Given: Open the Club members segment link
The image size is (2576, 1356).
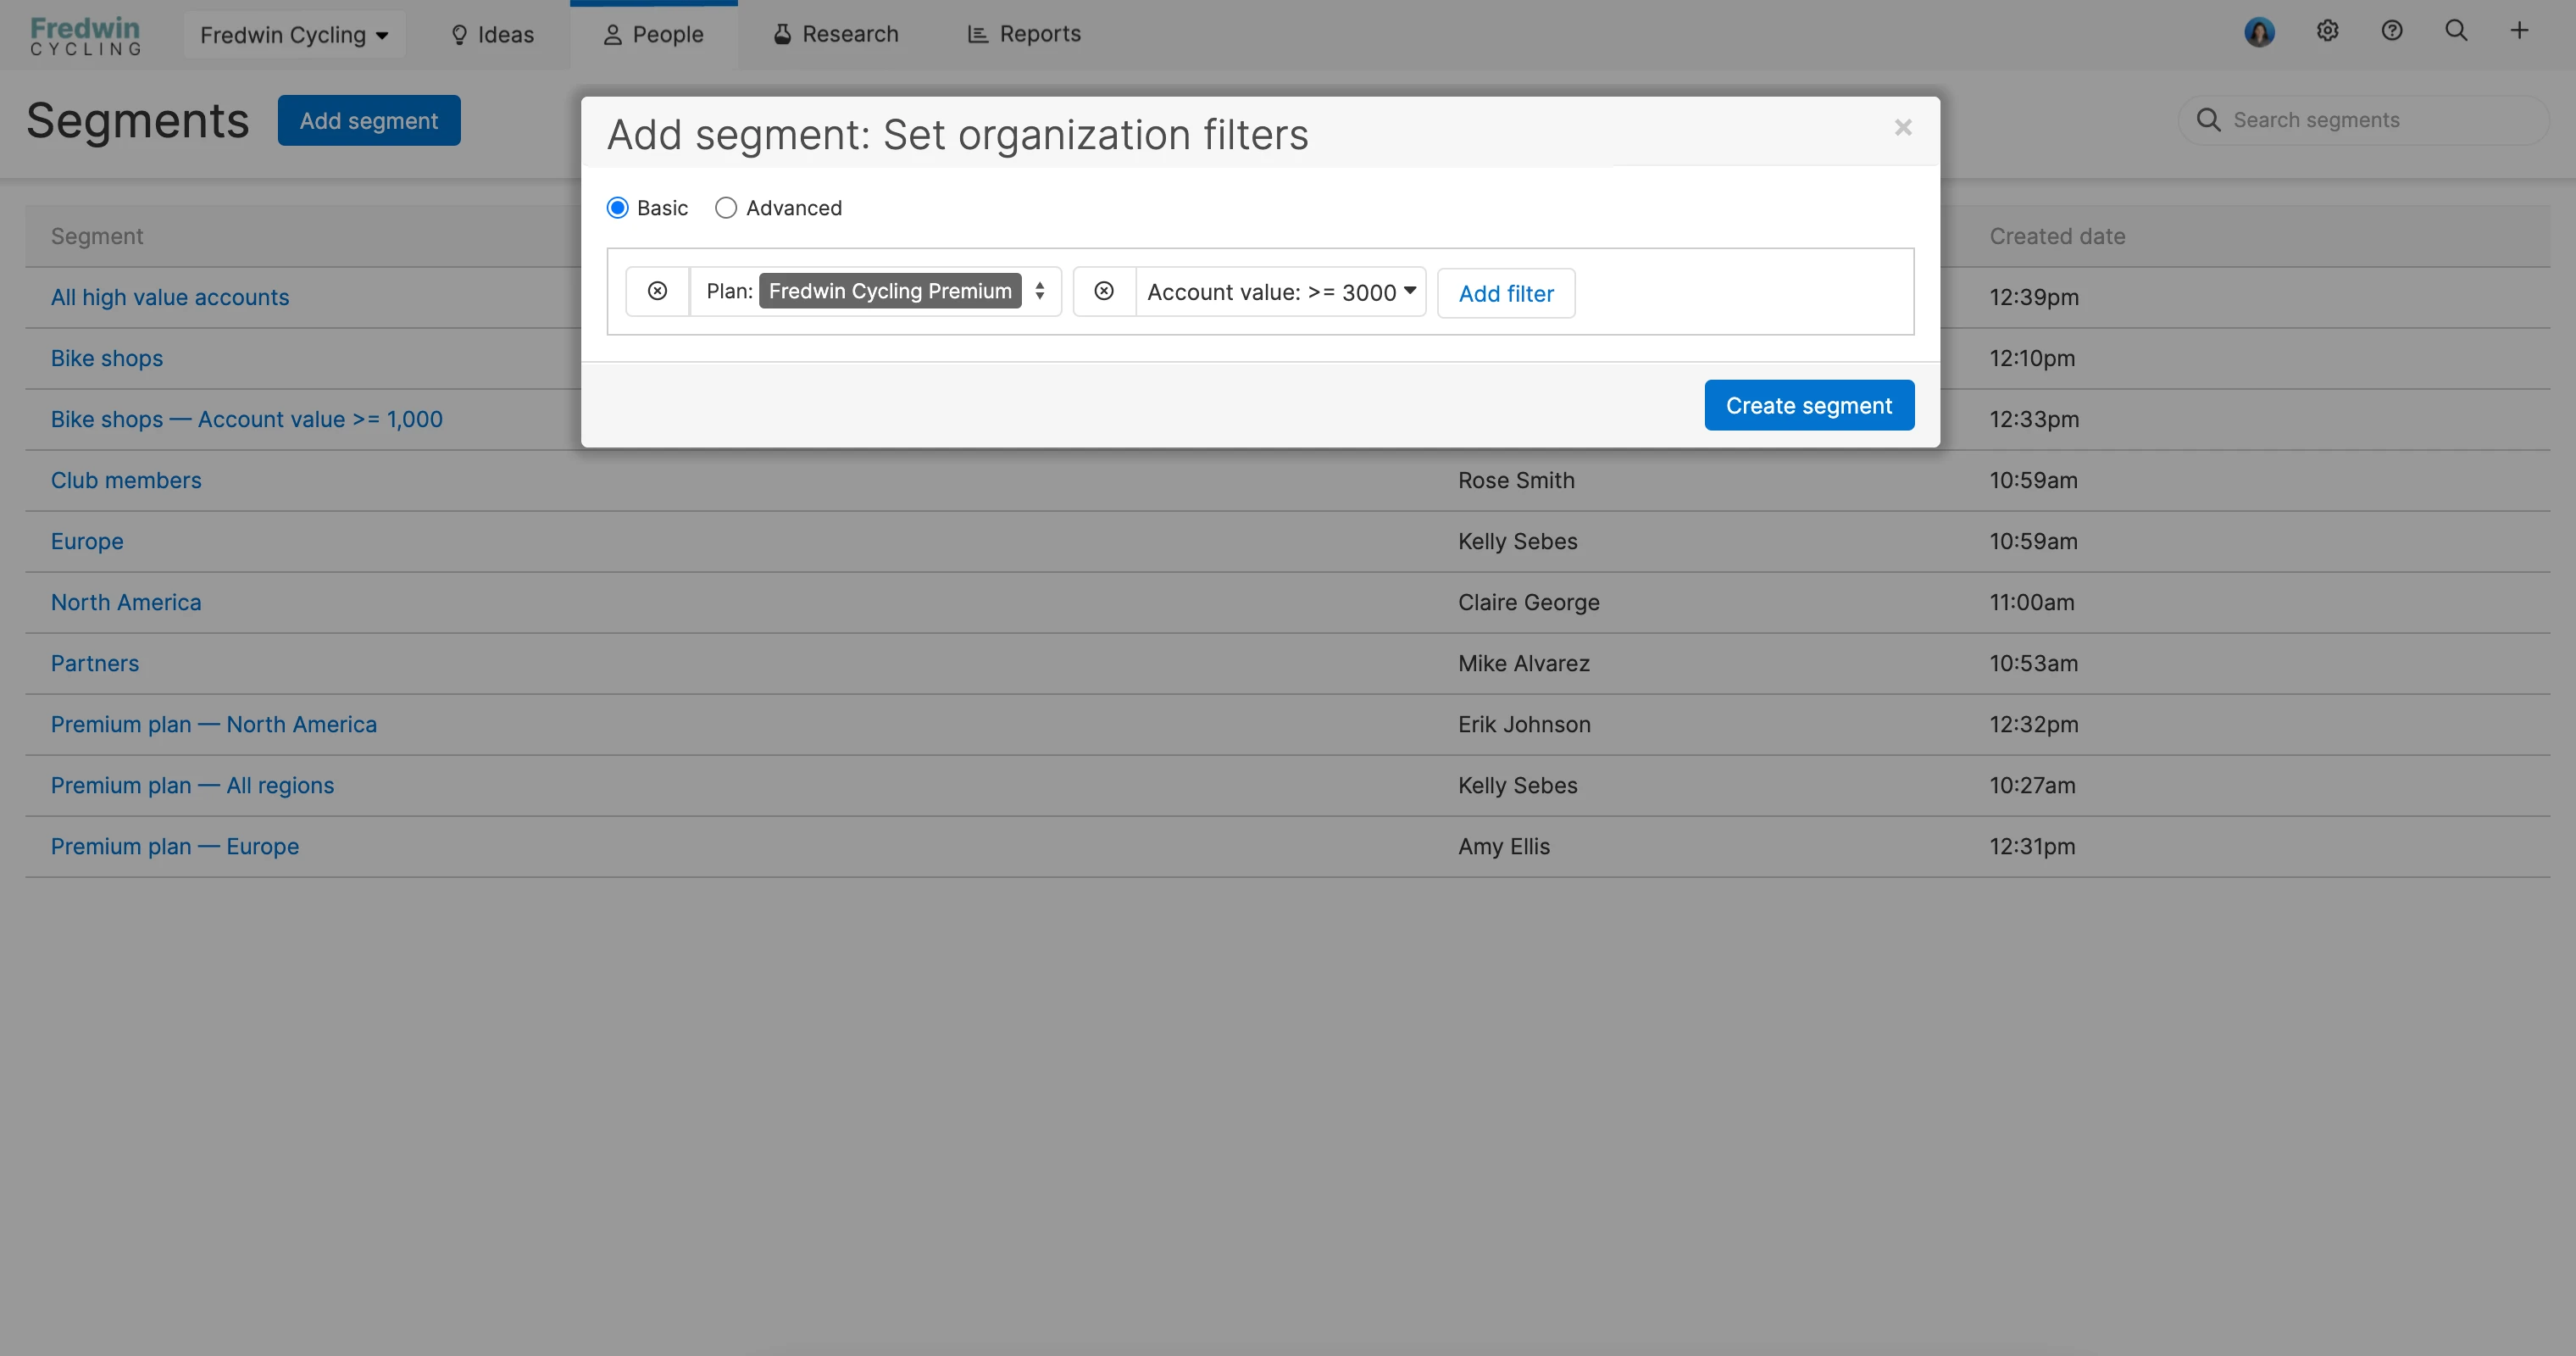Looking at the screenshot, I should pyautogui.click(x=126, y=480).
